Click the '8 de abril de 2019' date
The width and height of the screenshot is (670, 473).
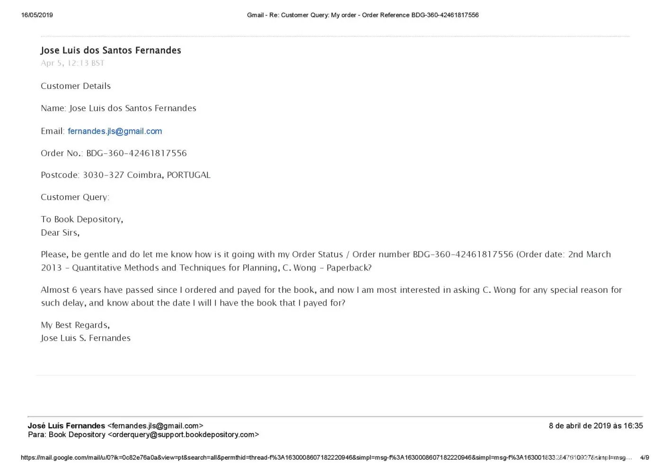(595, 426)
